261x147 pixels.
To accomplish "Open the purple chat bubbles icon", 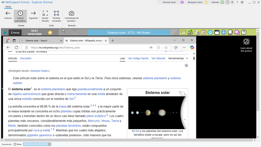I will pyautogui.click(x=237, y=32).
